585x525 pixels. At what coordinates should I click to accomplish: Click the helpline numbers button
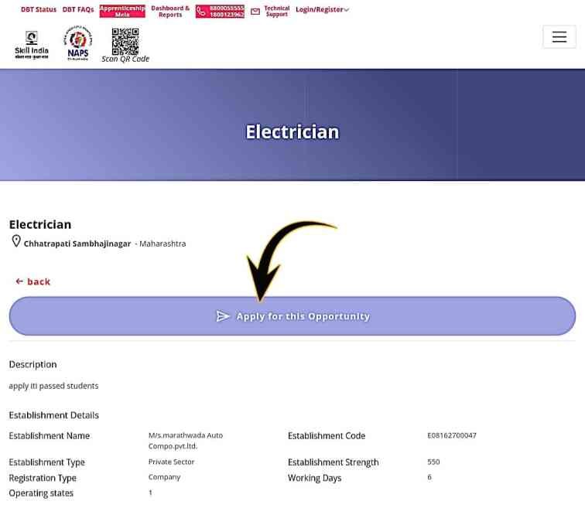click(220, 12)
